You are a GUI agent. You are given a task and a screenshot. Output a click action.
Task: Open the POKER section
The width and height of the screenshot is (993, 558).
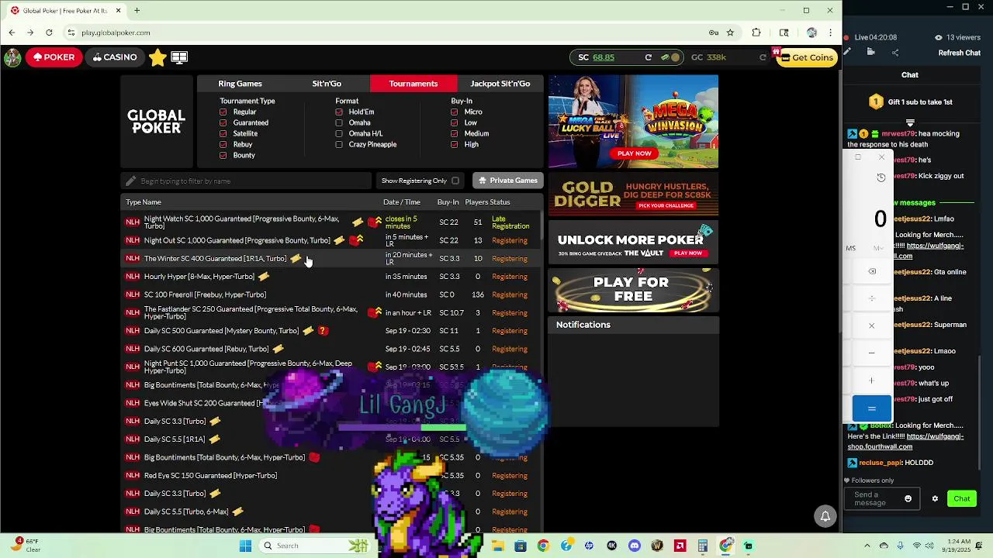[54, 57]
